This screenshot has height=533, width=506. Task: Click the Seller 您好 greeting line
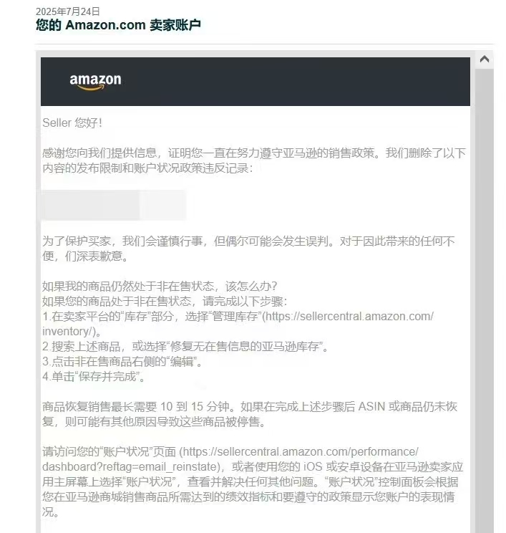point(72,123)
